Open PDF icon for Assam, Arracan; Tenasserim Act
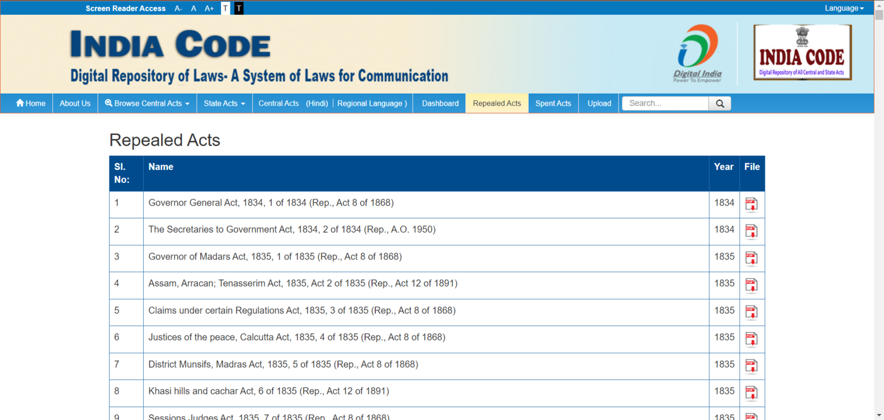The width and height of the screenshot is (884, 420). [752, 285]
